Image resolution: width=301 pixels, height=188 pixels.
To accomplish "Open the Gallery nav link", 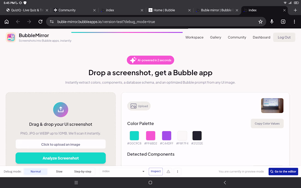I will pyautogui.click(x=216, y=37).
